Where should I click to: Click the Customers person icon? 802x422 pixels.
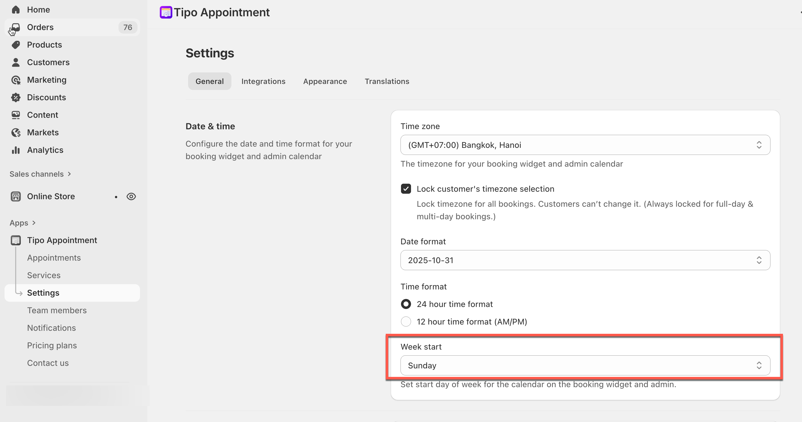[16, 62]
